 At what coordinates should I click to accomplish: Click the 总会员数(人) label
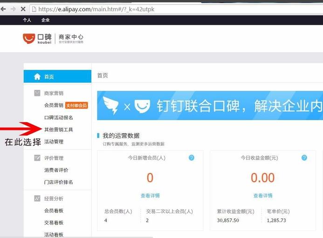[x=118, y=211]
